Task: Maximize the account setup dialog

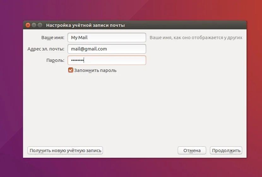Action: [40, 25]
